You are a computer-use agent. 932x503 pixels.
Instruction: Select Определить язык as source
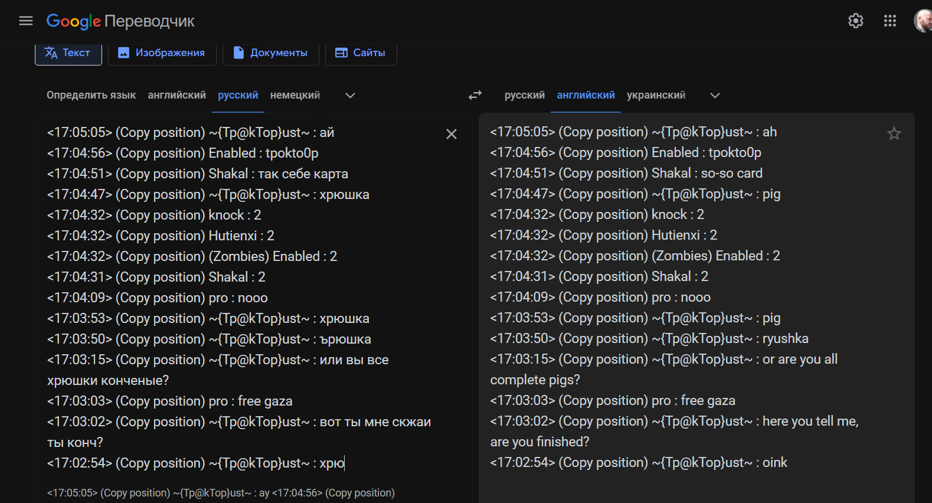coord(91,95)
